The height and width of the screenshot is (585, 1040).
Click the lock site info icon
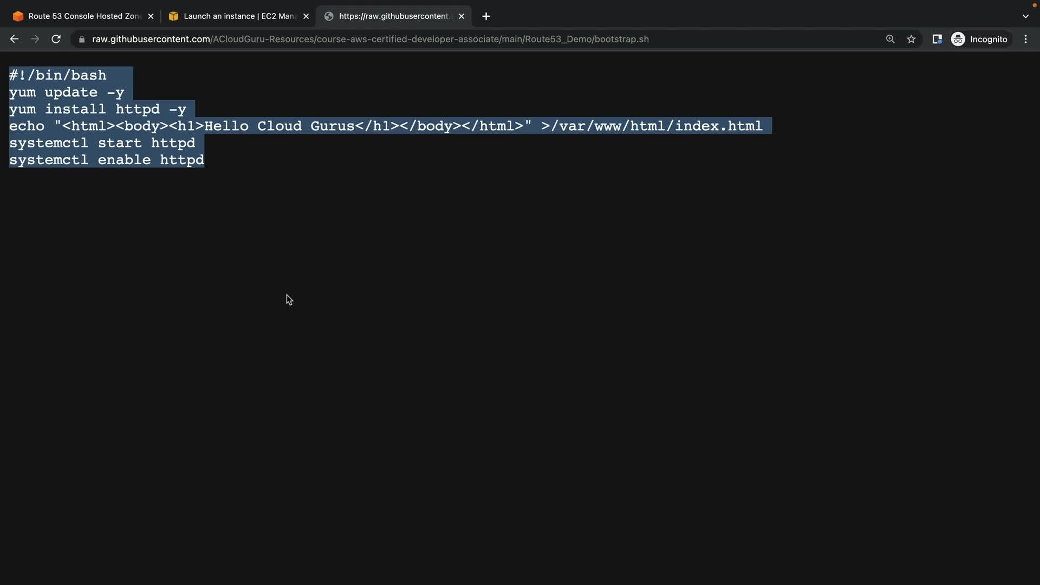coord(82,39)
